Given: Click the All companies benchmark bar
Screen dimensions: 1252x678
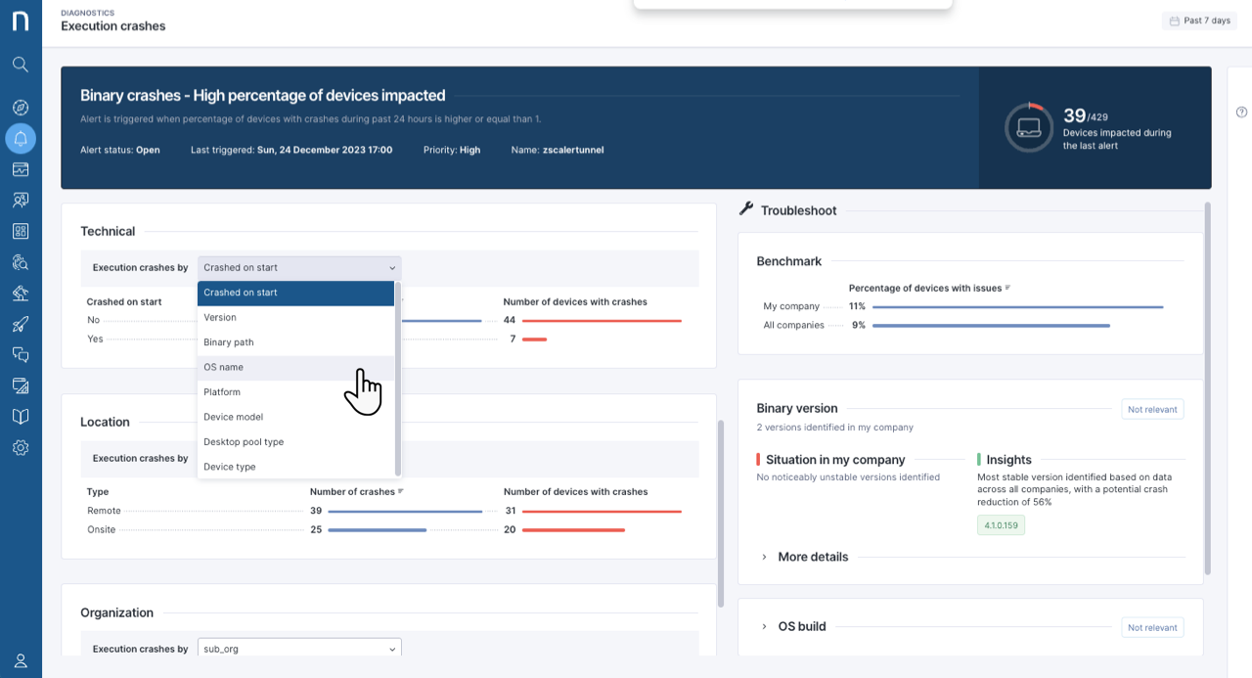Looking at the screenshot, I should point(991,325).
